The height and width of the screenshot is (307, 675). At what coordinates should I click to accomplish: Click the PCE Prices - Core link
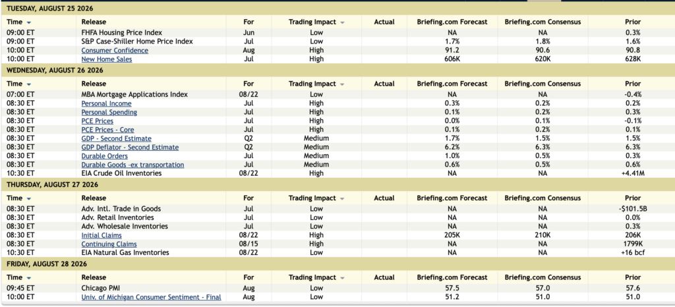[107, 130]
